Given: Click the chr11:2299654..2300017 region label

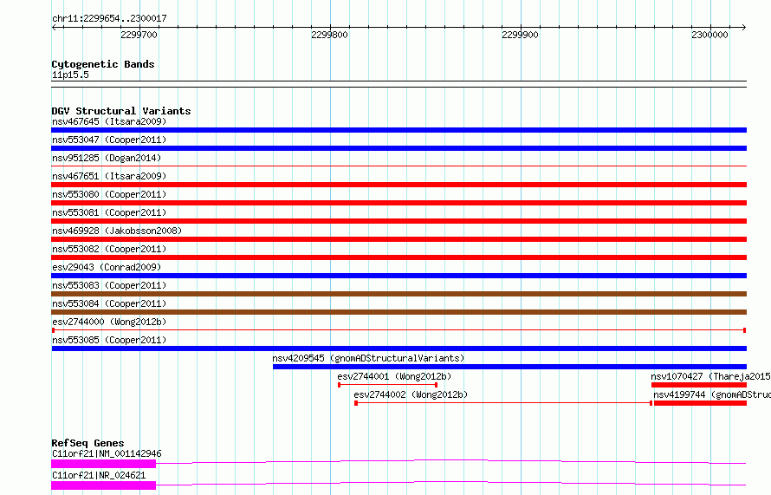Looking at the screenshot, I should [x=109, y=18].
